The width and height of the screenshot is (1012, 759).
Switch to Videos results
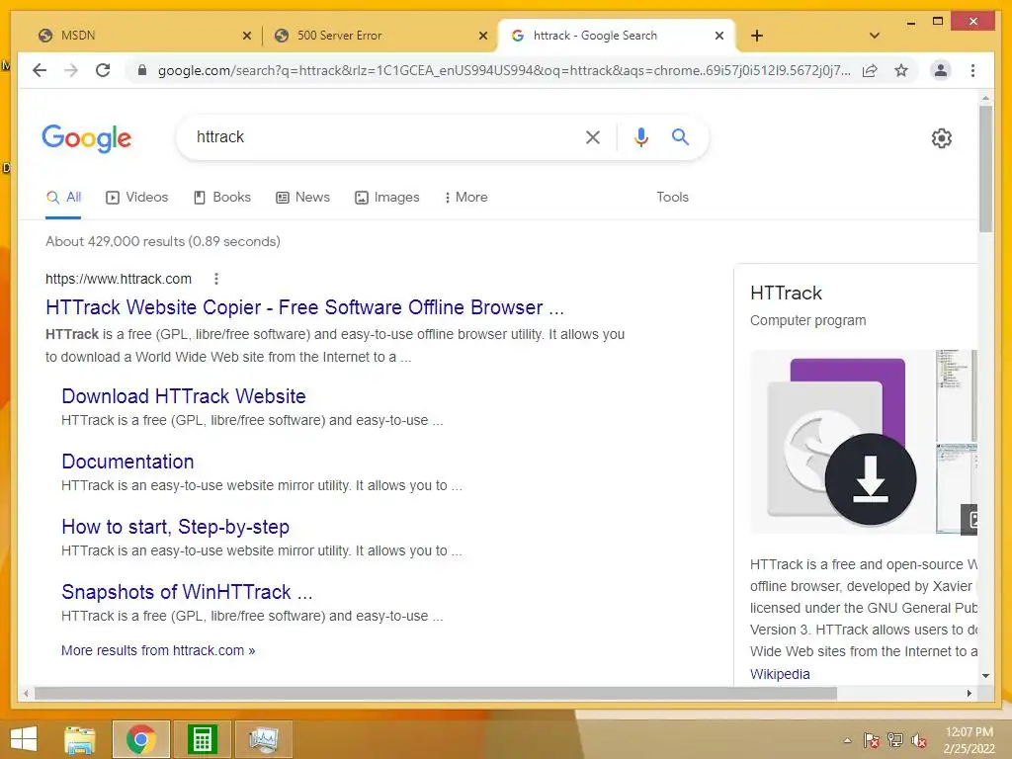(136, 198)
